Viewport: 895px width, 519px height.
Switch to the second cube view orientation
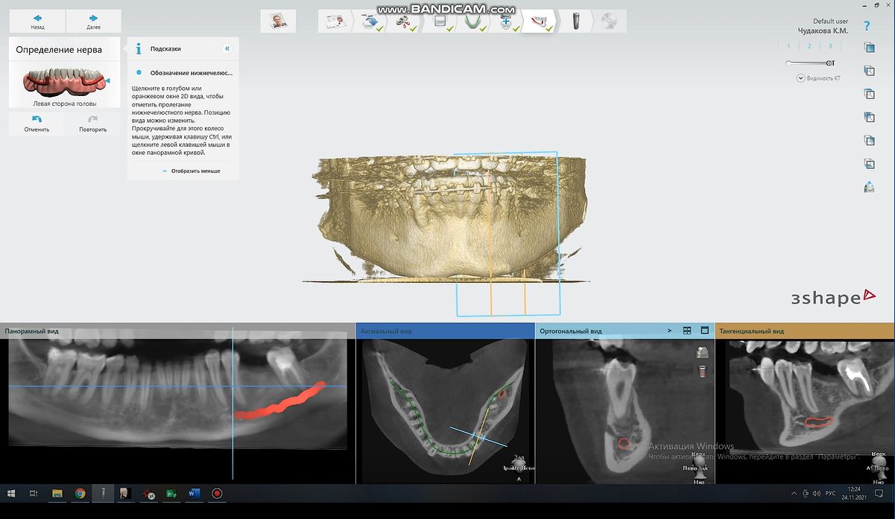point(869,71)
